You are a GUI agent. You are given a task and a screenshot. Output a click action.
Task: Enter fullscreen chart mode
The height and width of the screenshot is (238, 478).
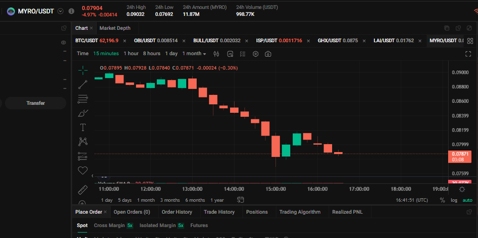[468, 54]
